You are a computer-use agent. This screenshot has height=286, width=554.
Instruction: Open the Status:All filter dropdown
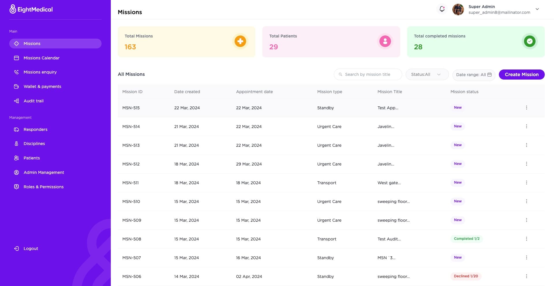[x=427, y=74]
